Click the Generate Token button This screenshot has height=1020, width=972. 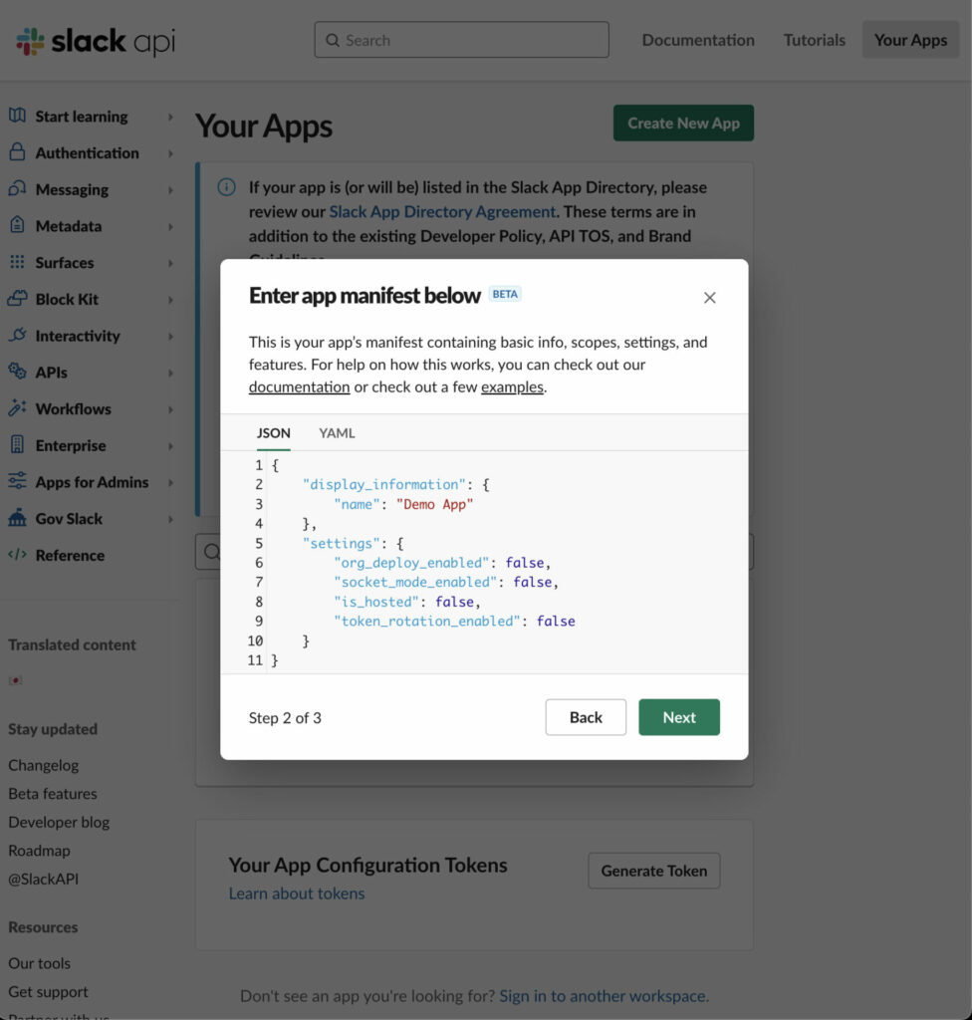point(654,871)
